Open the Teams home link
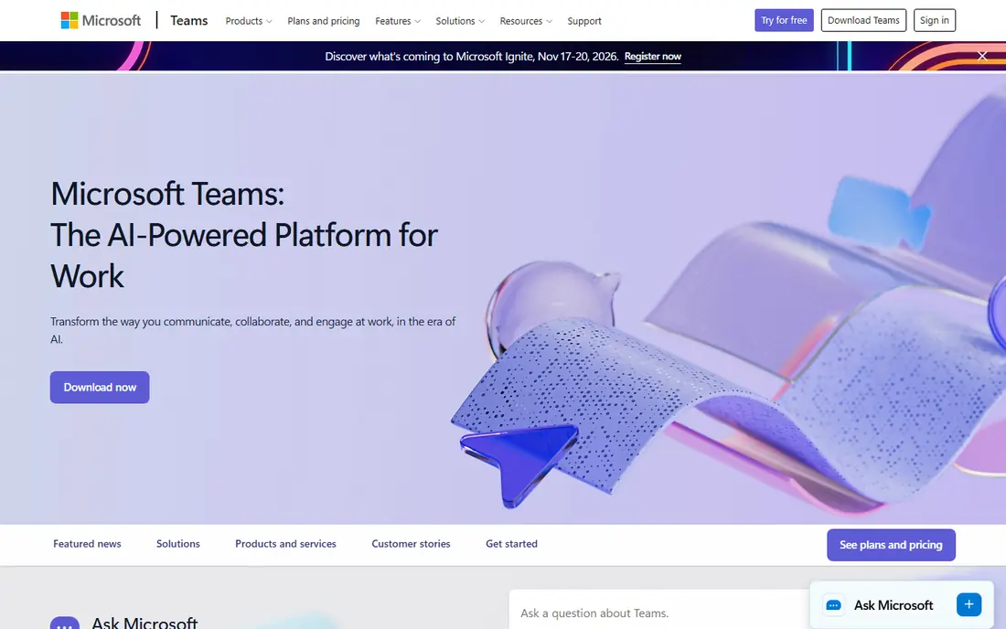This screenshot has width=1006, height=629. pyautogui.click(x=188, y=20)
